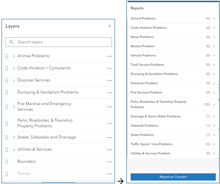The height and width of the screenshot is (184, 220).
Task: Click the search magnifier icon in Layers
Action: pos(11,42)
